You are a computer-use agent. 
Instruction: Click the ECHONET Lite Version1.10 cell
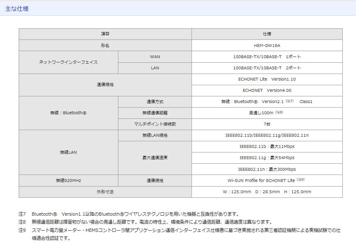267,79
